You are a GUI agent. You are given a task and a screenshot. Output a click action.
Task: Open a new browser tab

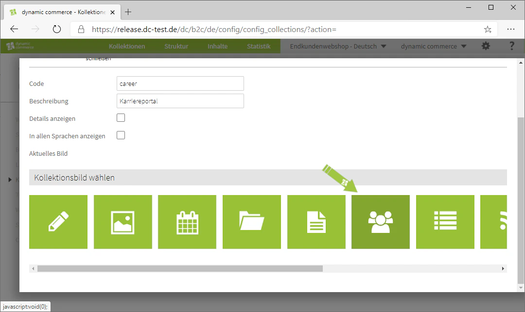point(128,12)
